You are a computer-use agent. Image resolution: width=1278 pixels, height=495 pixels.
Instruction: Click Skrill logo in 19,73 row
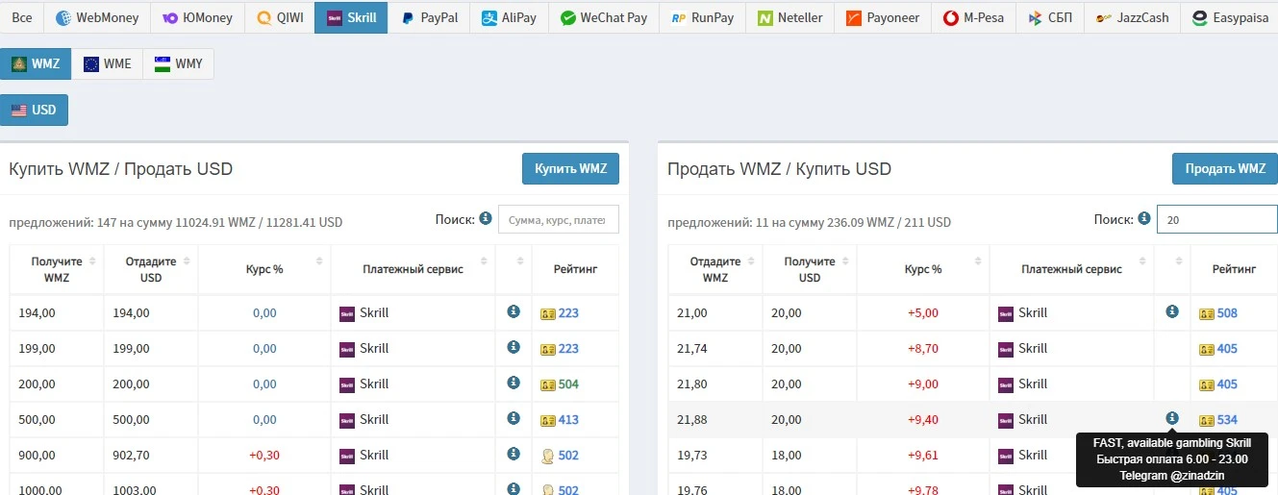[1006, 456]
